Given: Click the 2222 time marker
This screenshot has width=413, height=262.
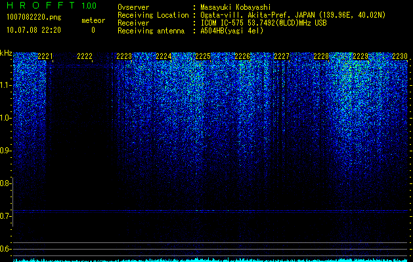Looking at the screenshot, I should tap(85, 56).
